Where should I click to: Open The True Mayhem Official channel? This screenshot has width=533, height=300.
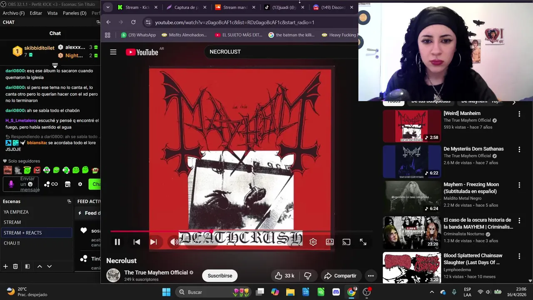click(156, 272)
